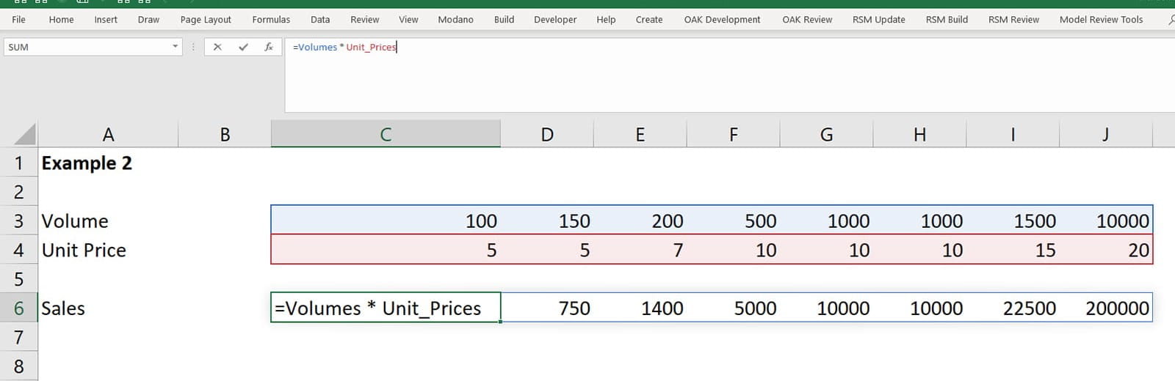Image resolution: width=1175 pixels, height=381 pixels.
Task: Click the Unit Price cell containing 7
Action: (x=640, y=251)
